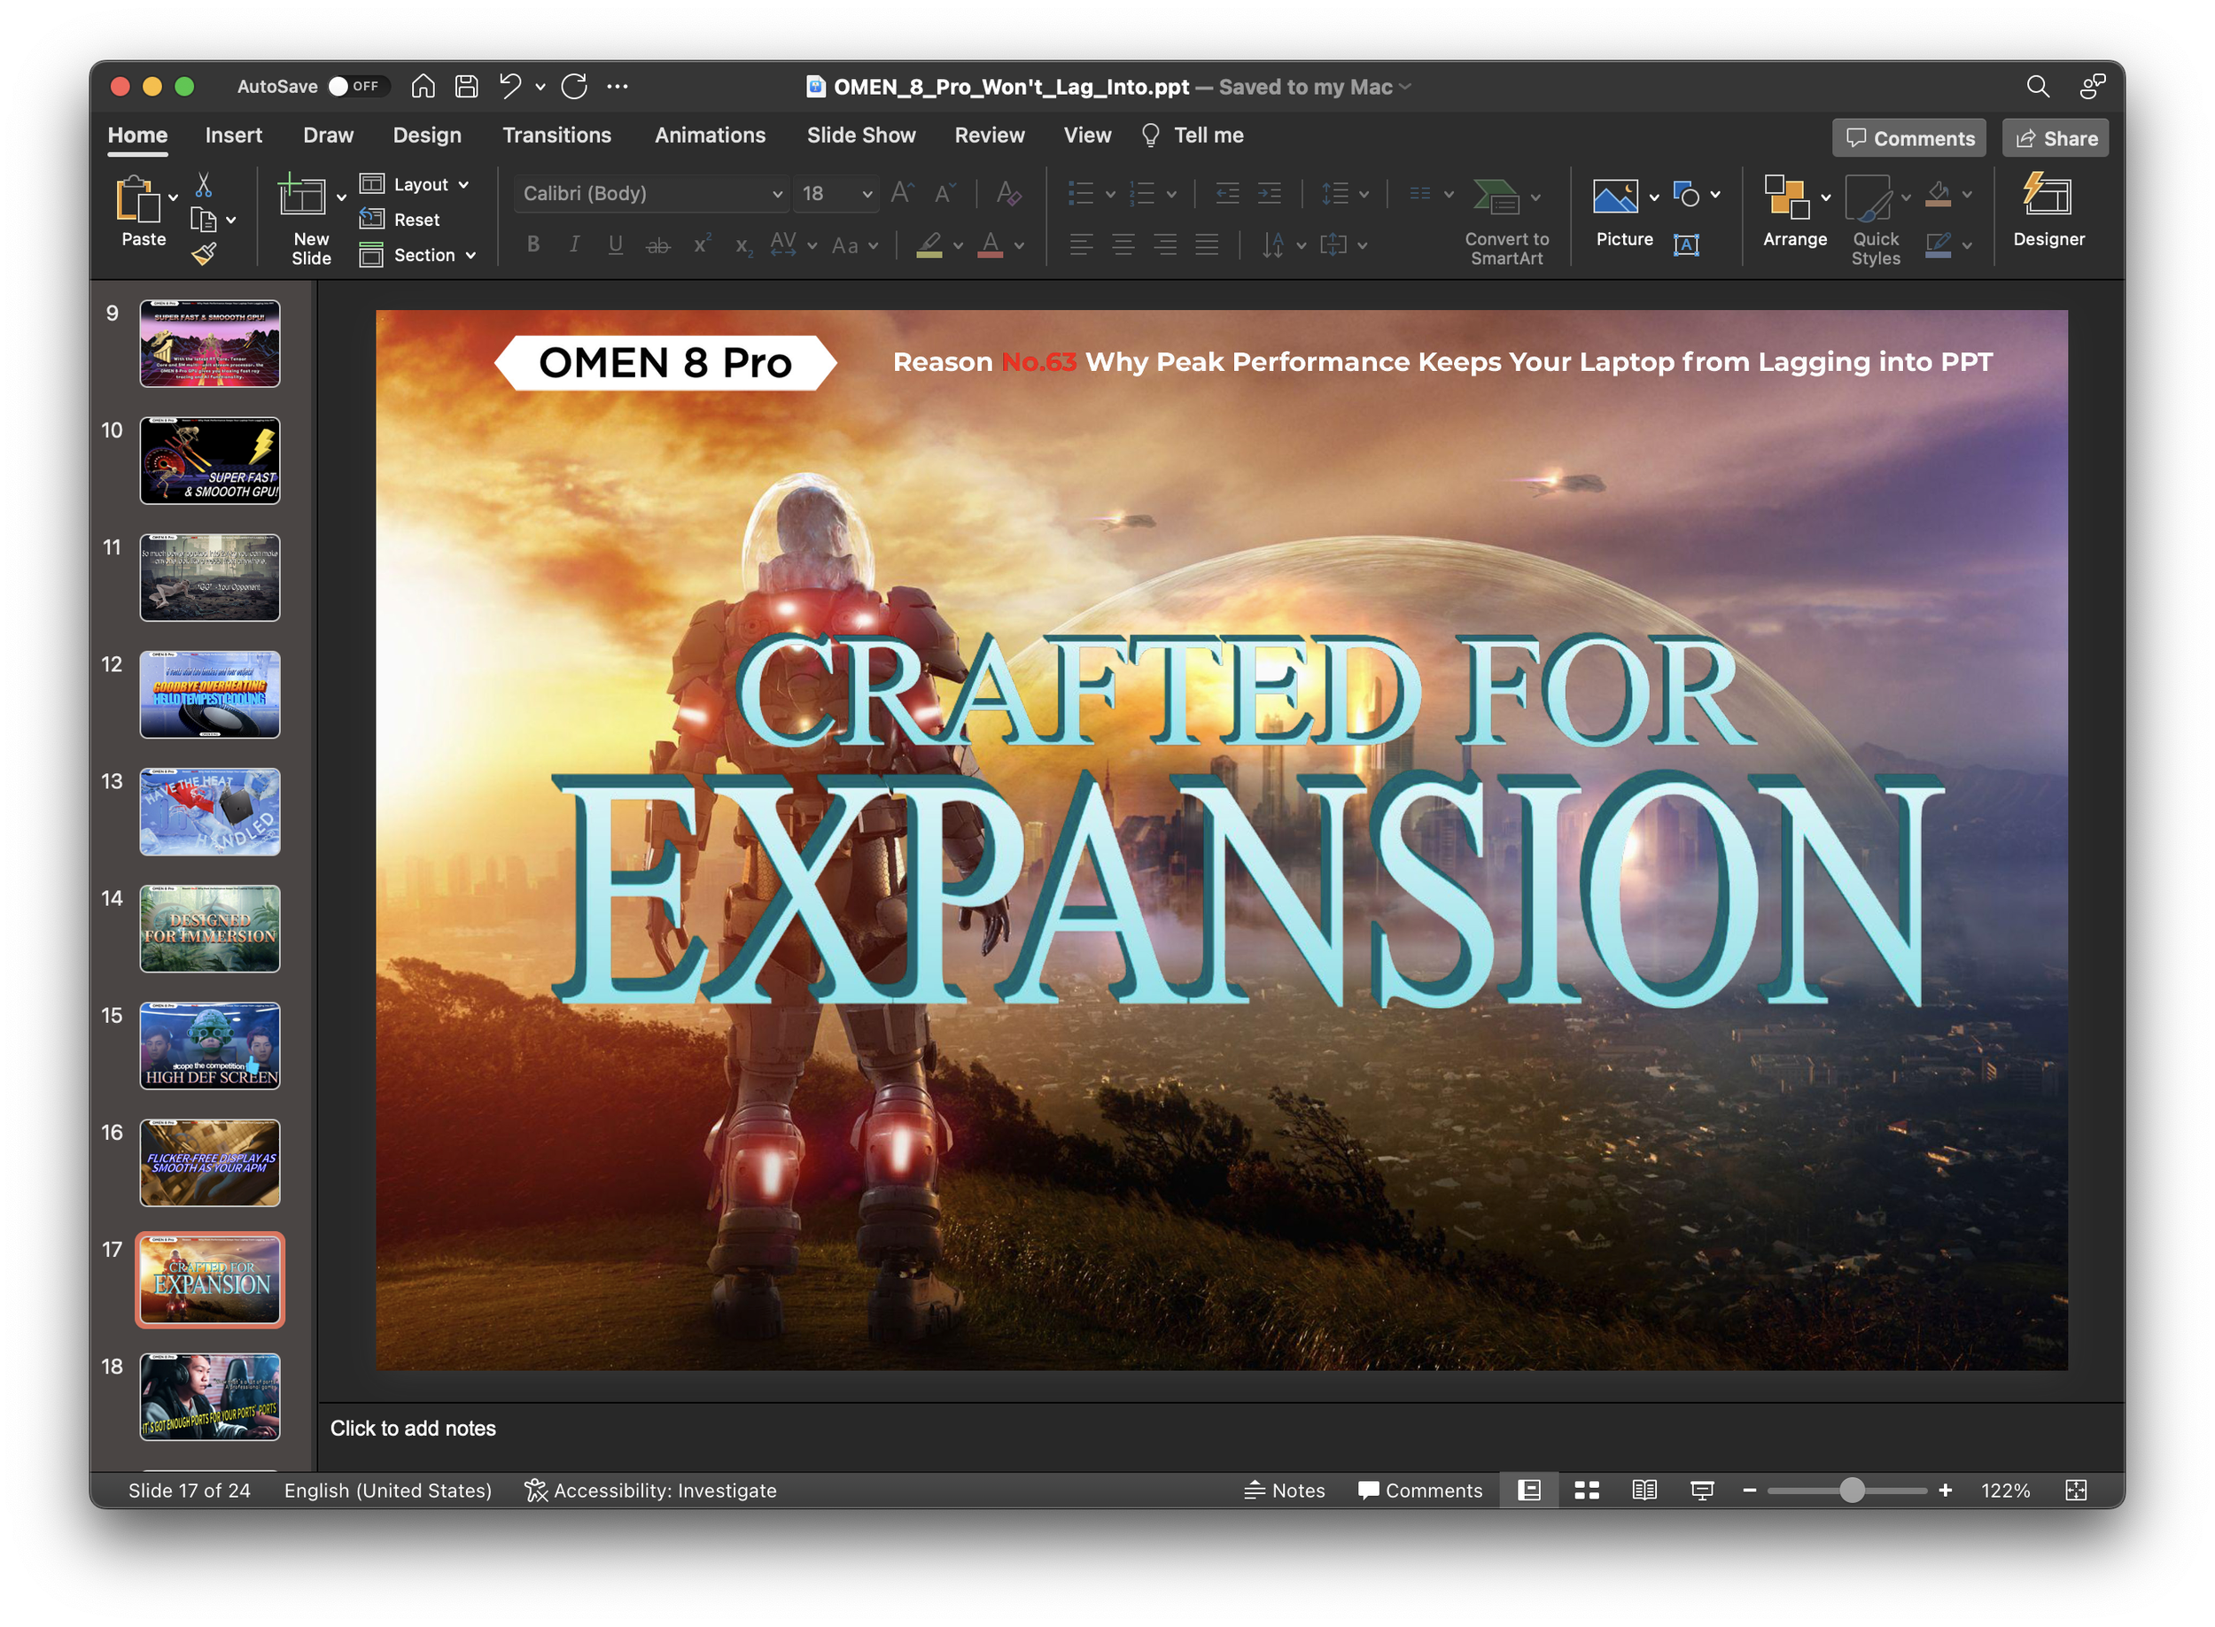This screenshot has height=1627, width=2215.
Task: Click the Convert to SmartArt icon
Action: click(x=1496, y=197)
